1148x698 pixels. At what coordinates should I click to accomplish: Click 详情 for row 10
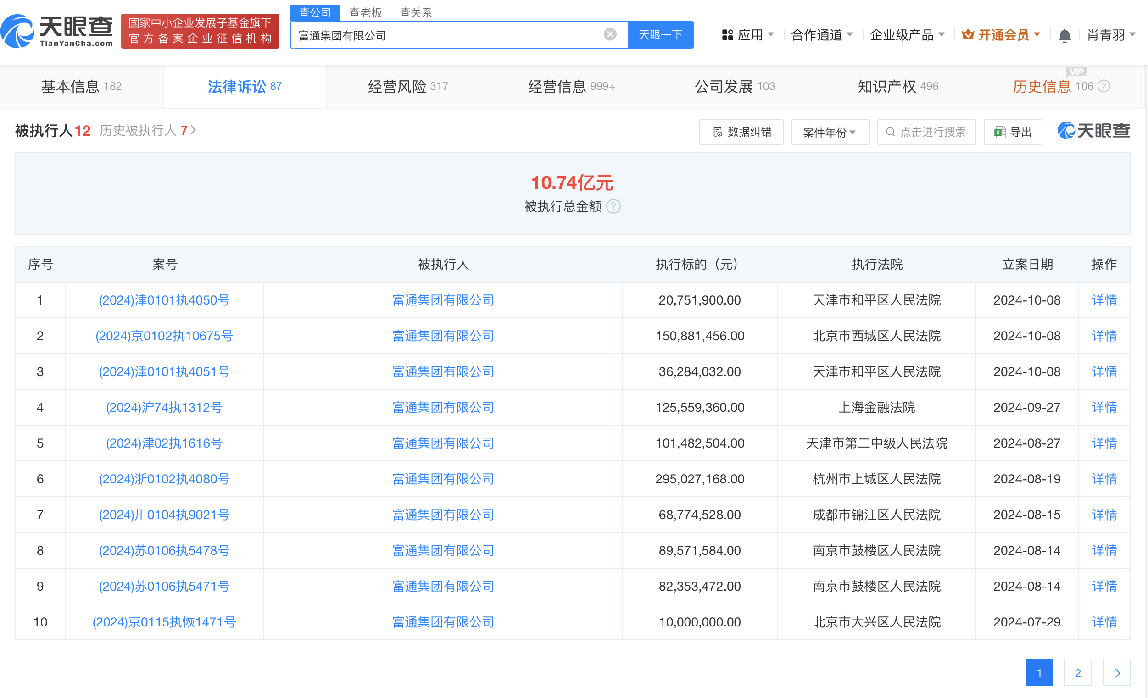click(1104, 622)
